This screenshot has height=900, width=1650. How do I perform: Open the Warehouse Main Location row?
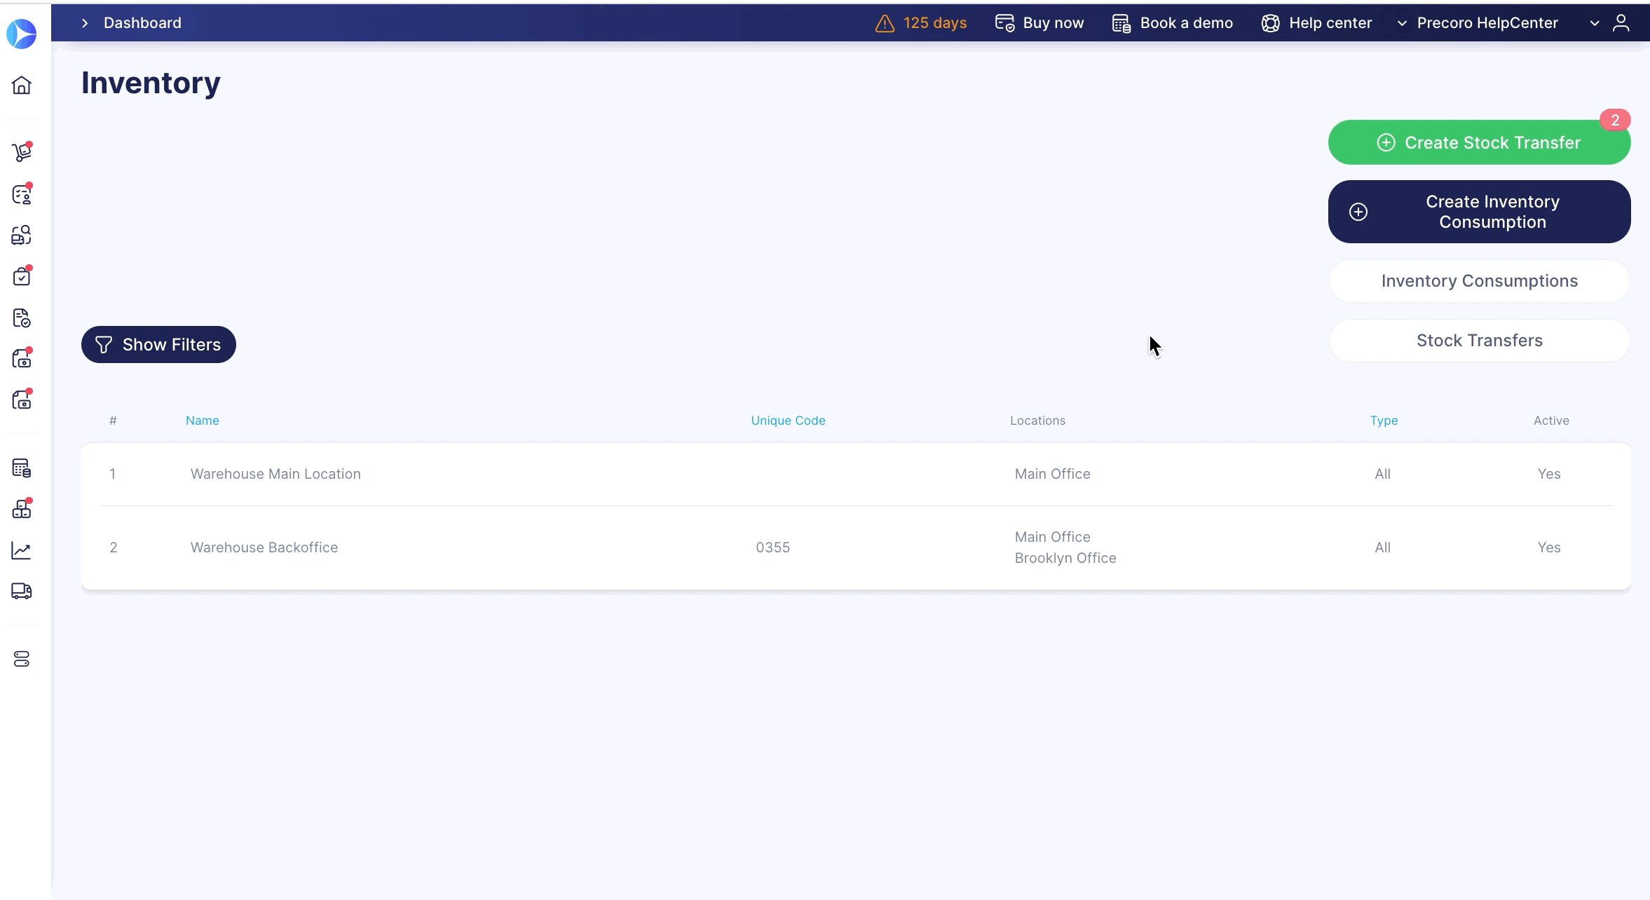pyautogui.click(x=856, y=474)
